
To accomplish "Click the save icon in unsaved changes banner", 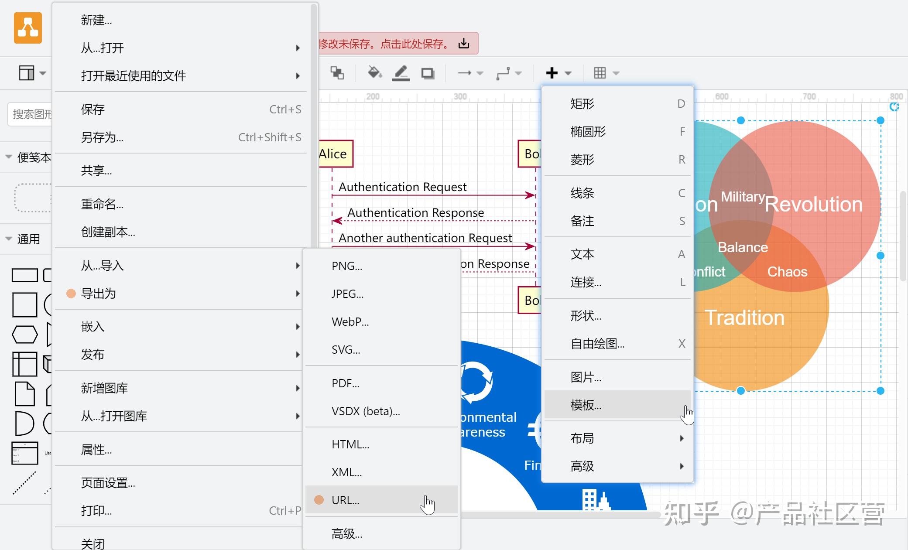I will coord(463,43).
